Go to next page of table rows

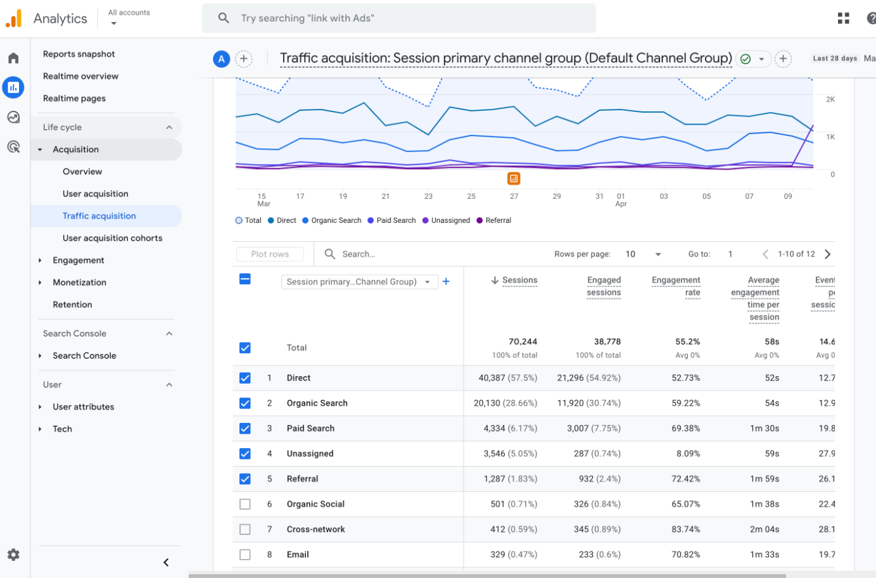click(827, 254)
